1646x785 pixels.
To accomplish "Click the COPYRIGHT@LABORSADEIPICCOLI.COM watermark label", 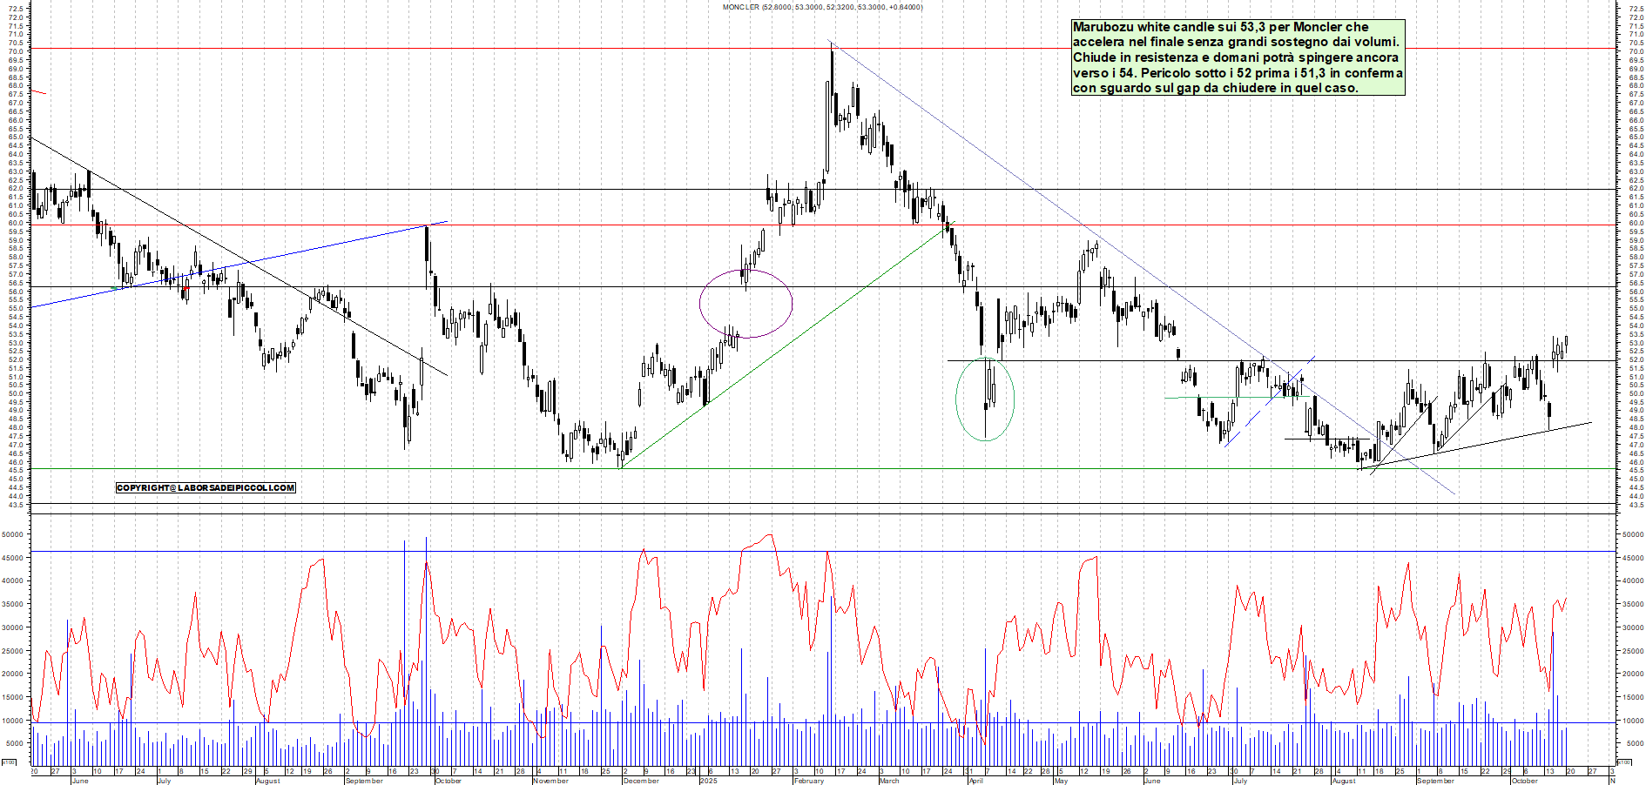I will pyautogui.click(x=206, y=488).
